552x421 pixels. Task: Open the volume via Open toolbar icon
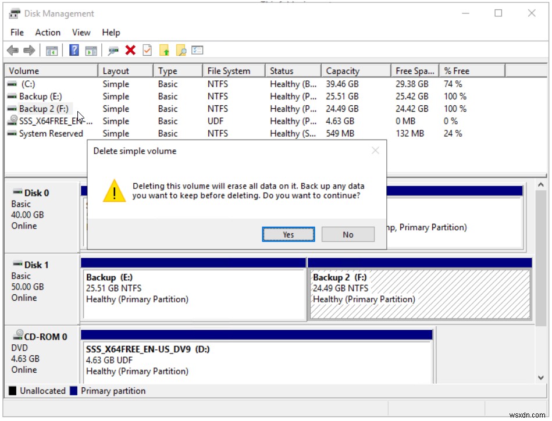[x=165, y=51]
